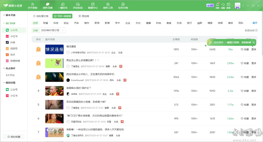Open title 有剧毒!一种全球公认的强致癌物
Viewport: 263px width, 142px height.
(95, 129)
